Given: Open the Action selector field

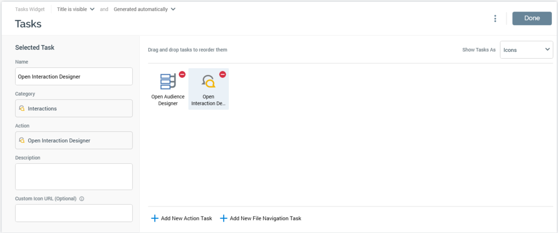Looking at the screenshot, I should click(74, 140).
